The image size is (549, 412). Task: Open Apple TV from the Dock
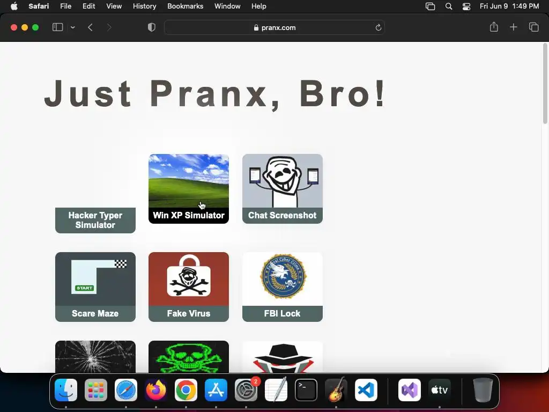440,390
